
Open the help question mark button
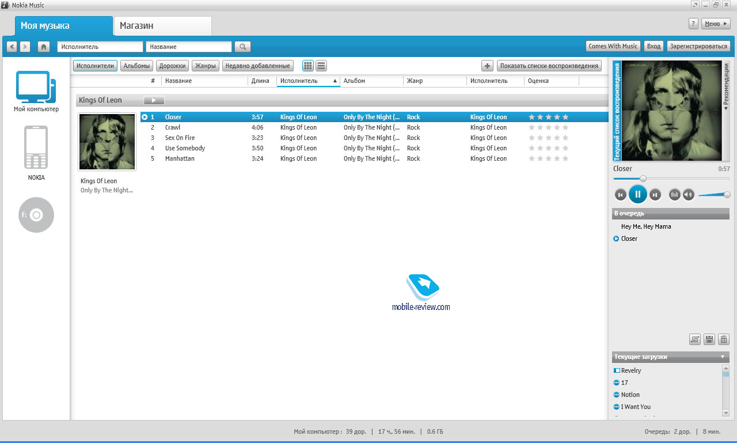[x=694, y=24]
